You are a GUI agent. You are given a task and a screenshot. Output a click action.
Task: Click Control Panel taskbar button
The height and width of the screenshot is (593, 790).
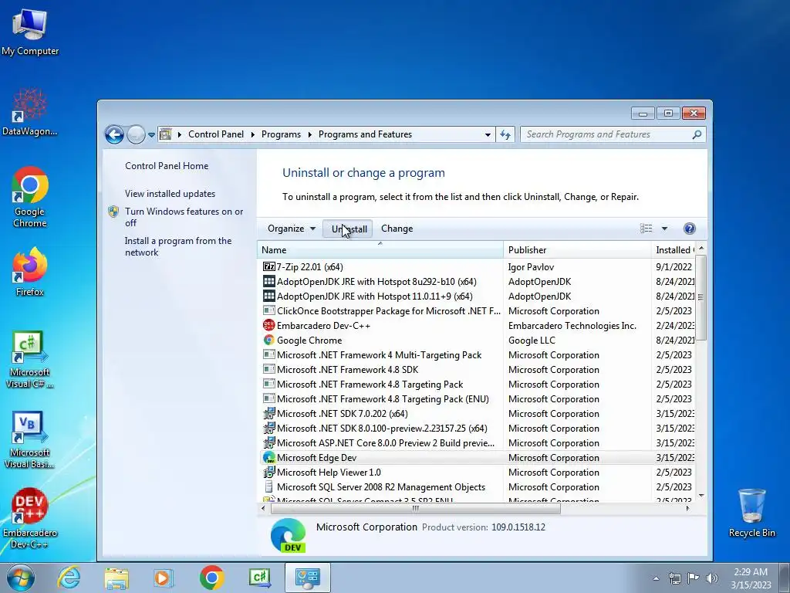tap(308, 578)
